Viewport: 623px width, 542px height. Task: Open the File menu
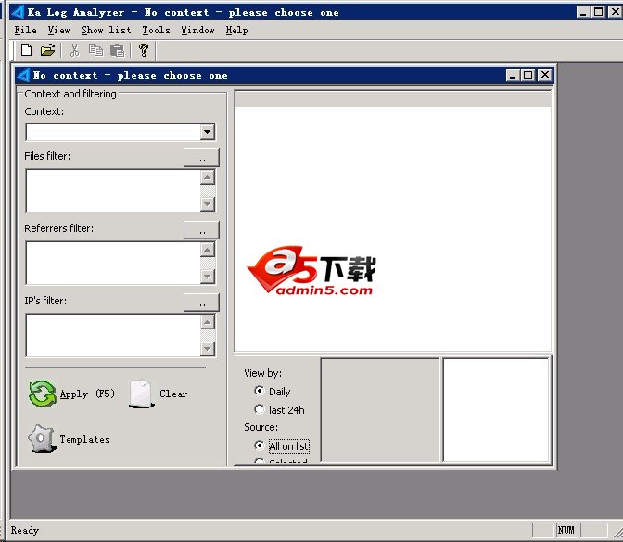pyautogui.click(x=25, y=31)
